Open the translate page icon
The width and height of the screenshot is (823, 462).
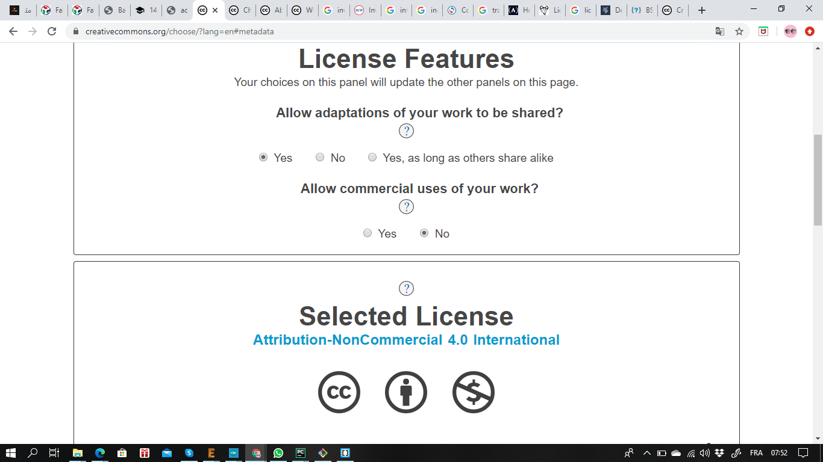(720, 31)
